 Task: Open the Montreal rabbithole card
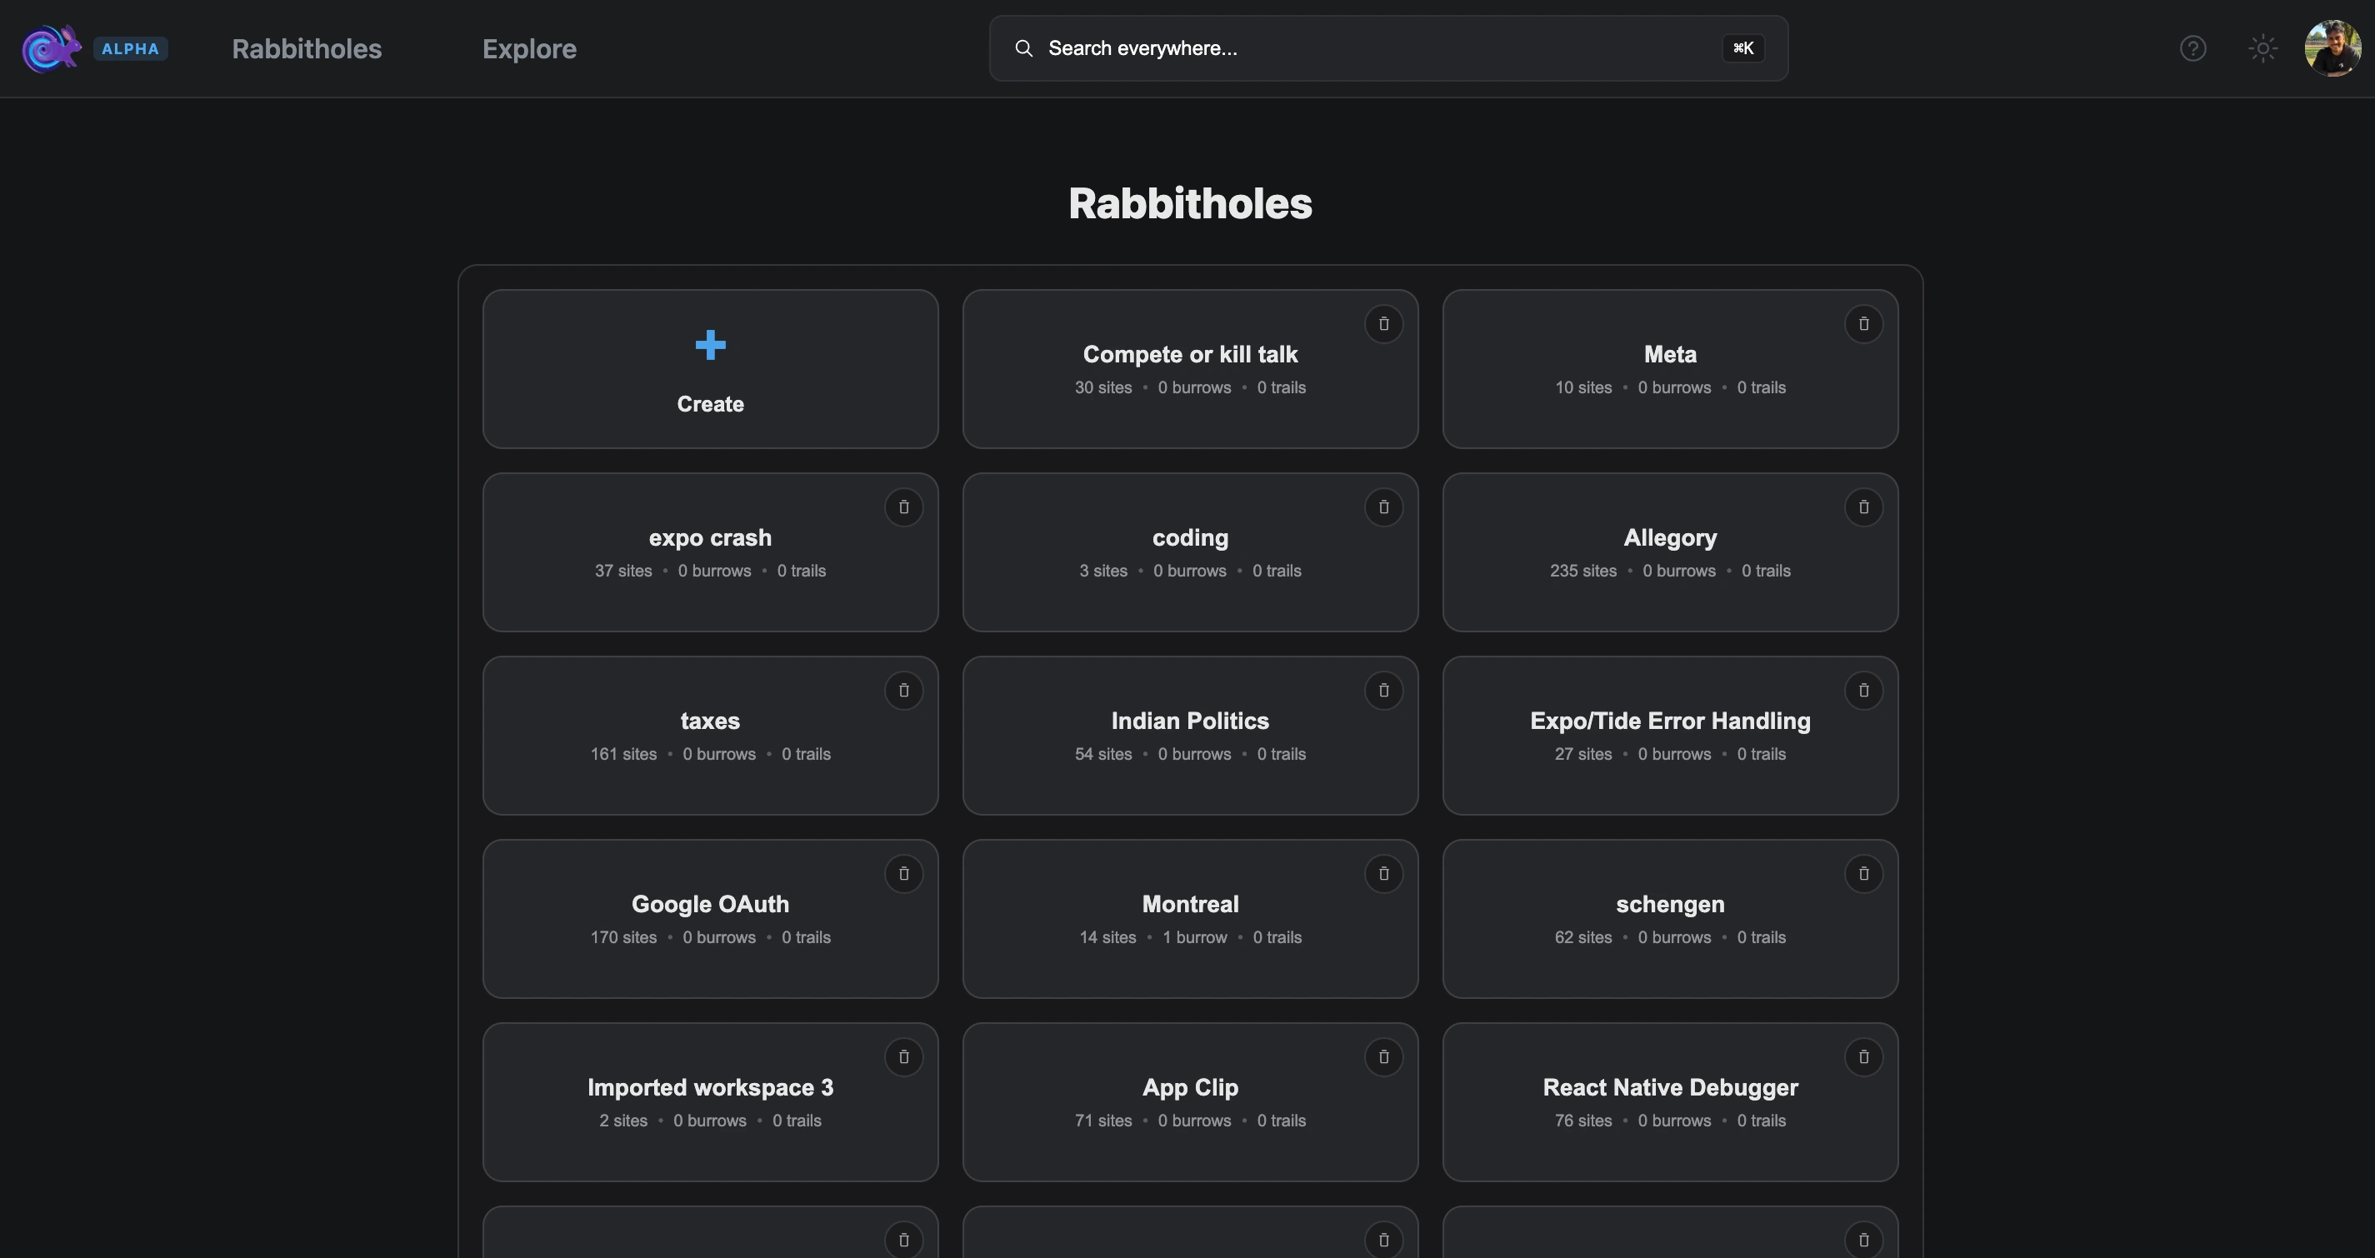pos(1189,919)
